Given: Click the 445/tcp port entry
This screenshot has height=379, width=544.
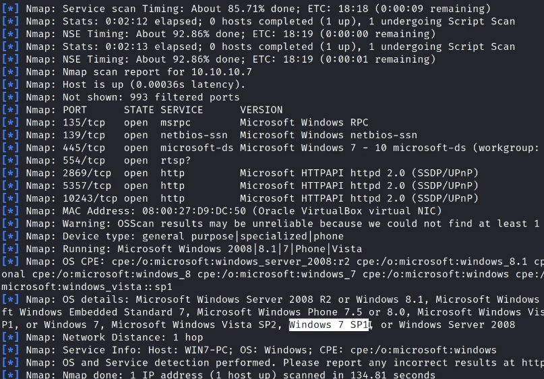Looking at the screenshot, I should 84,148.
